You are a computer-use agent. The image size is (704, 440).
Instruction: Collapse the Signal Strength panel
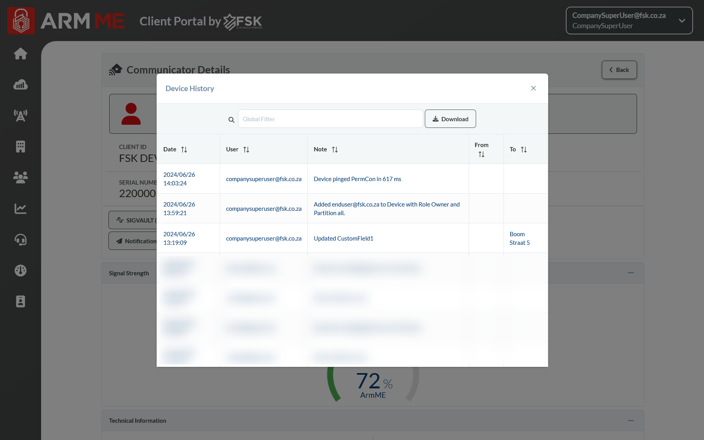click(x=631, y=273)
